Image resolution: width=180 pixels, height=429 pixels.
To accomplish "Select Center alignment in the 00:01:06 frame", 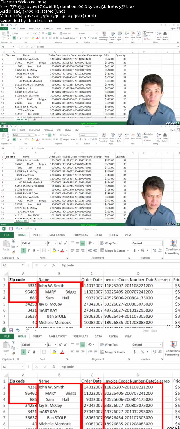I will click(x=77, y=250).
